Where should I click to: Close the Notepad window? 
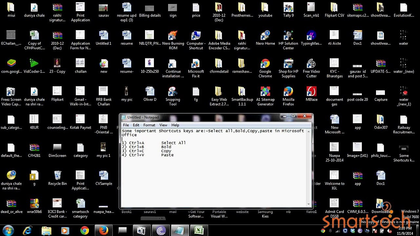304,116
